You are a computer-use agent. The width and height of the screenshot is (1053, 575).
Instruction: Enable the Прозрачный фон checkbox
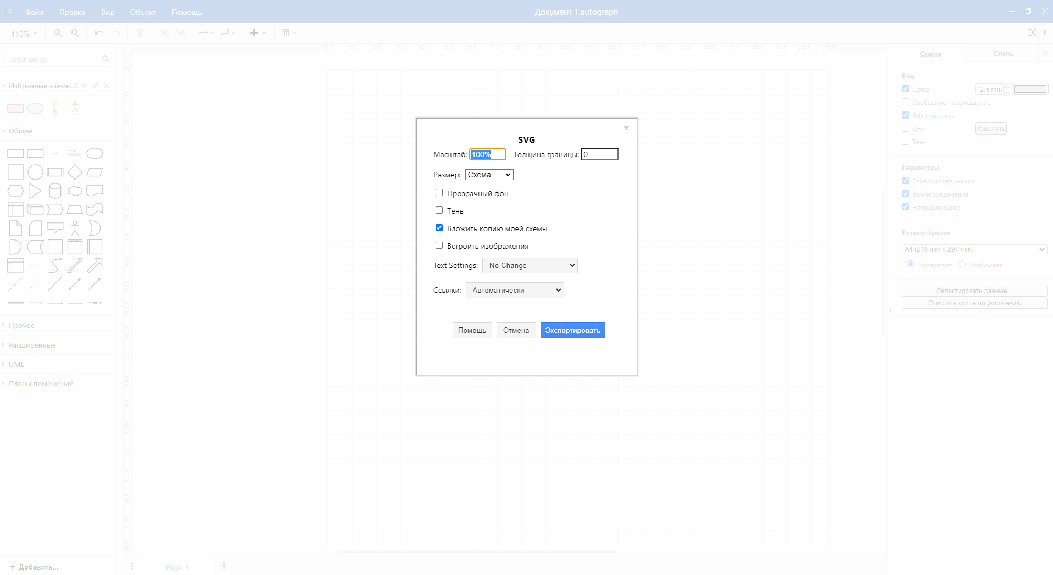[439, 193]
